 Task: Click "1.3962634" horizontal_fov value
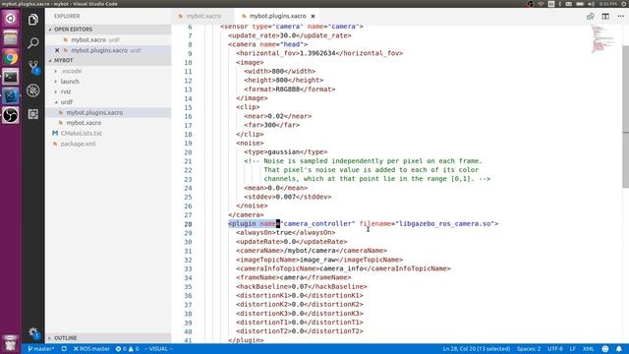(x=317, y=53)
